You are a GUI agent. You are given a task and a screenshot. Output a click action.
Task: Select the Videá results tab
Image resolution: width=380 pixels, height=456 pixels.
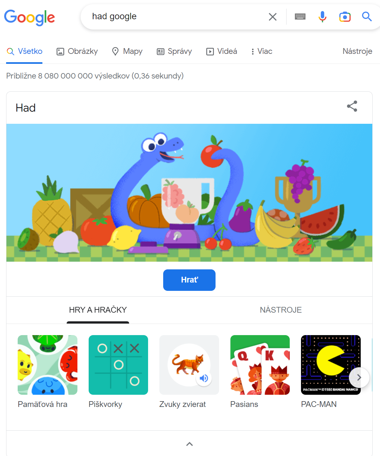pyautogui.click(x=221, y=51)
